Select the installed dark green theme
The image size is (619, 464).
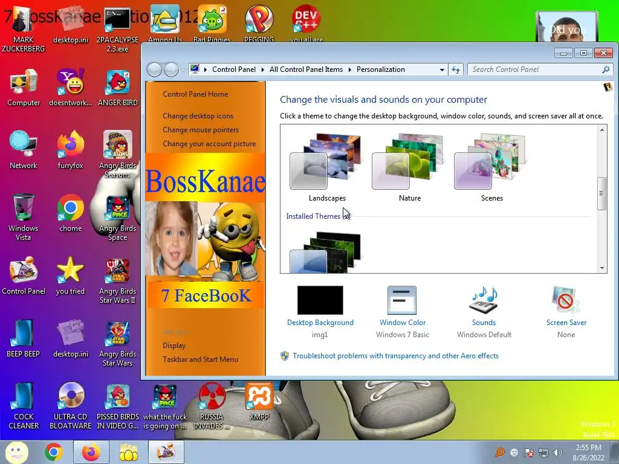pos(325,253)
